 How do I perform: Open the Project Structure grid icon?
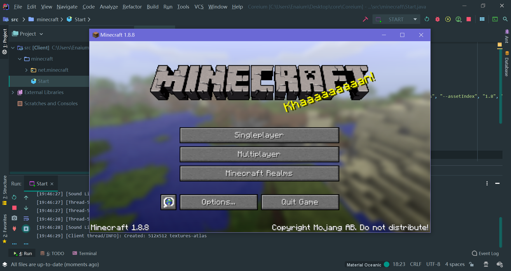tap(482, 19)
